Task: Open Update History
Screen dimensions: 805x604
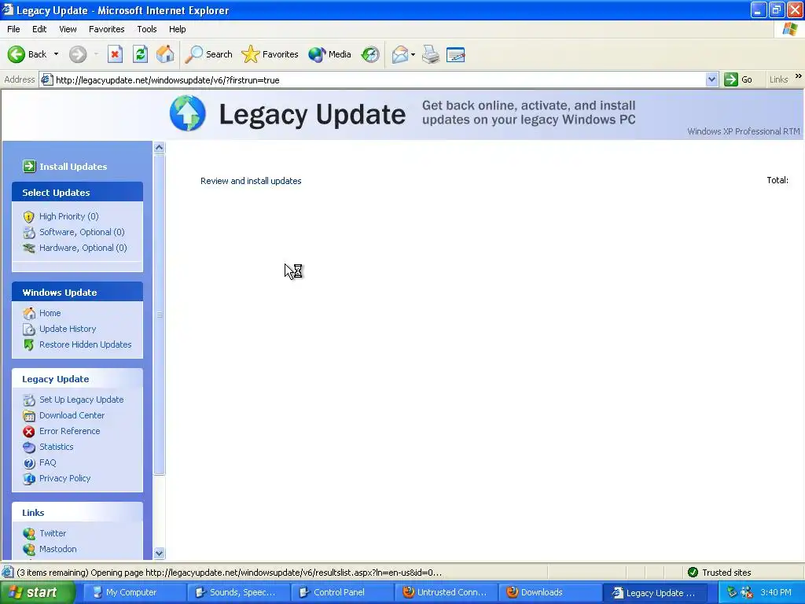Action: pyautogui.click(x=60, y=329)
